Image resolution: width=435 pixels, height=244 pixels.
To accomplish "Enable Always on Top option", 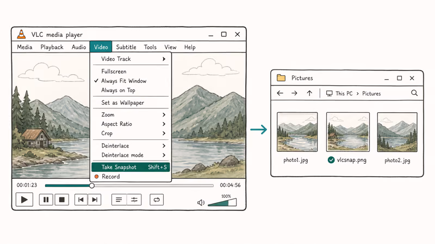I will tap(130, 90).
